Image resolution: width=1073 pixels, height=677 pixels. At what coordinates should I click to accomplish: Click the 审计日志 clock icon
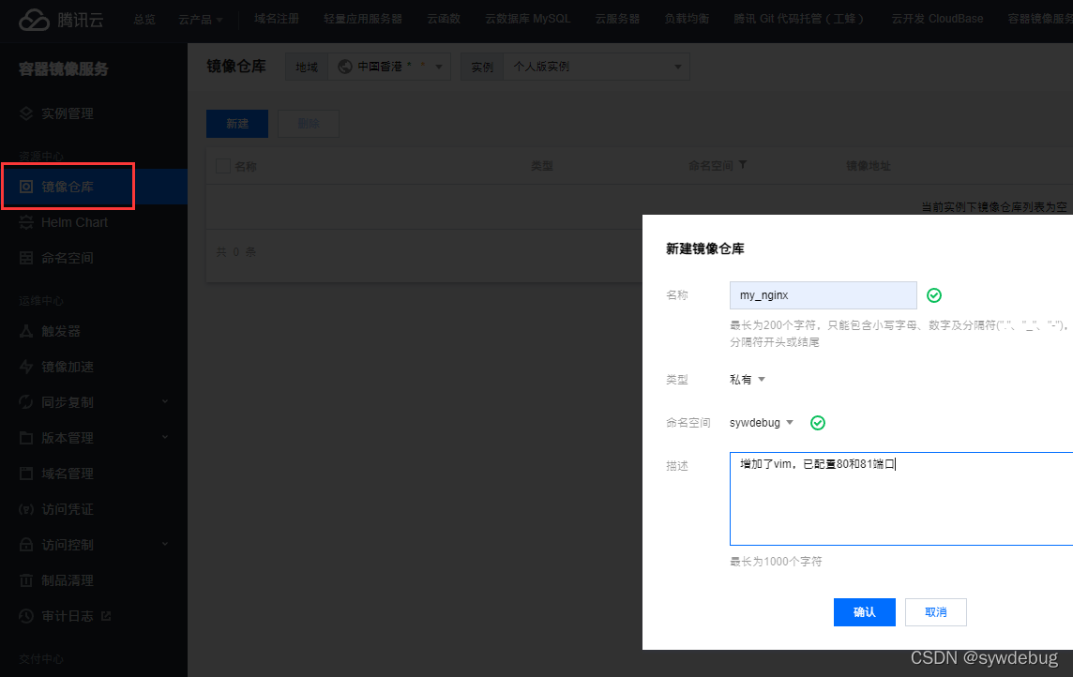pyautogui.click(x=26, y=615)
